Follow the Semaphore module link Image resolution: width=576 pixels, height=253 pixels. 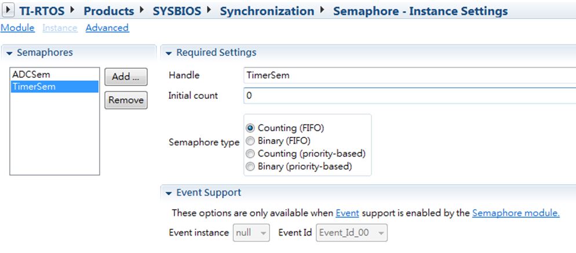[x=516, y=213]
